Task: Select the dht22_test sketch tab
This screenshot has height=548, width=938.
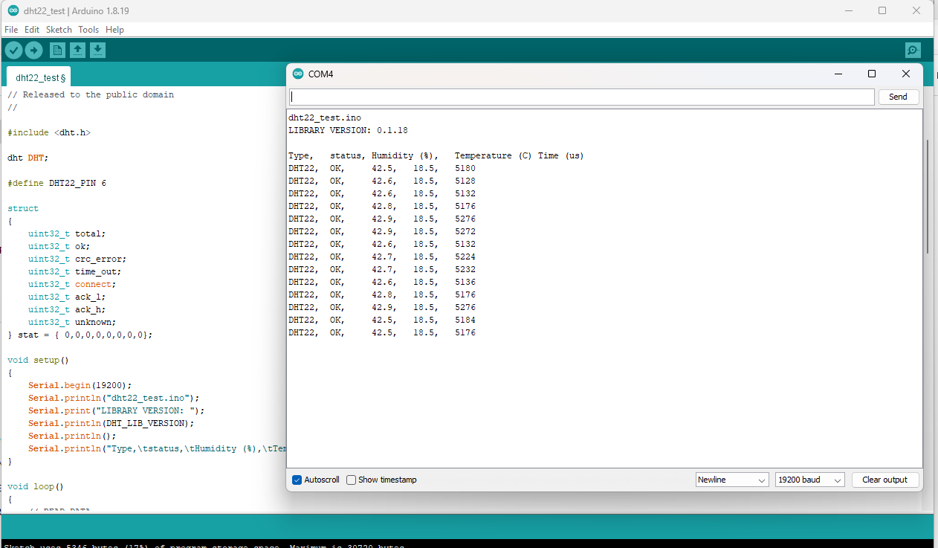Action: (40, 77)
